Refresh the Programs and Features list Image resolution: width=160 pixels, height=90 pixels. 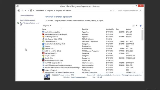(113, 10)
